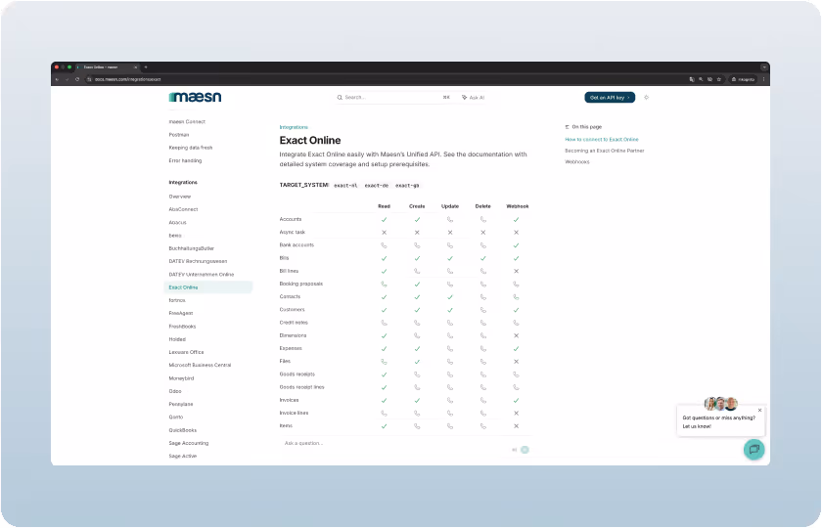
Task: Click the browser reload icon
Action: [77, 79]
